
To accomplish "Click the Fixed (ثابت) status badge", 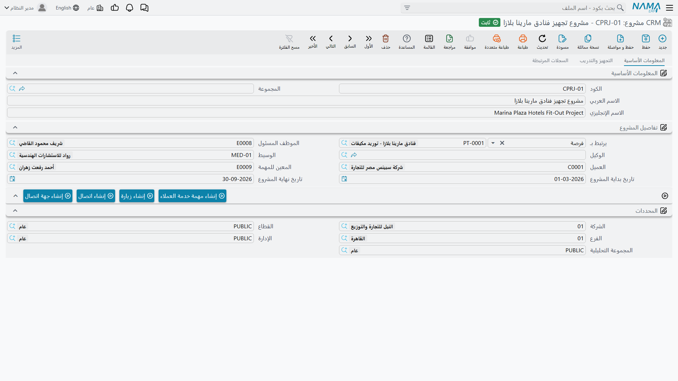I will pyautogui.click(x=489, y=23).
